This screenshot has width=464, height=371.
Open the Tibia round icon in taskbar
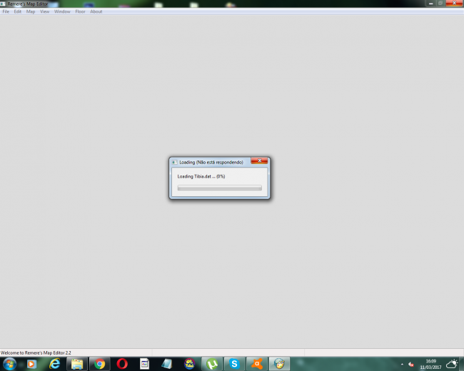point(189,364)
